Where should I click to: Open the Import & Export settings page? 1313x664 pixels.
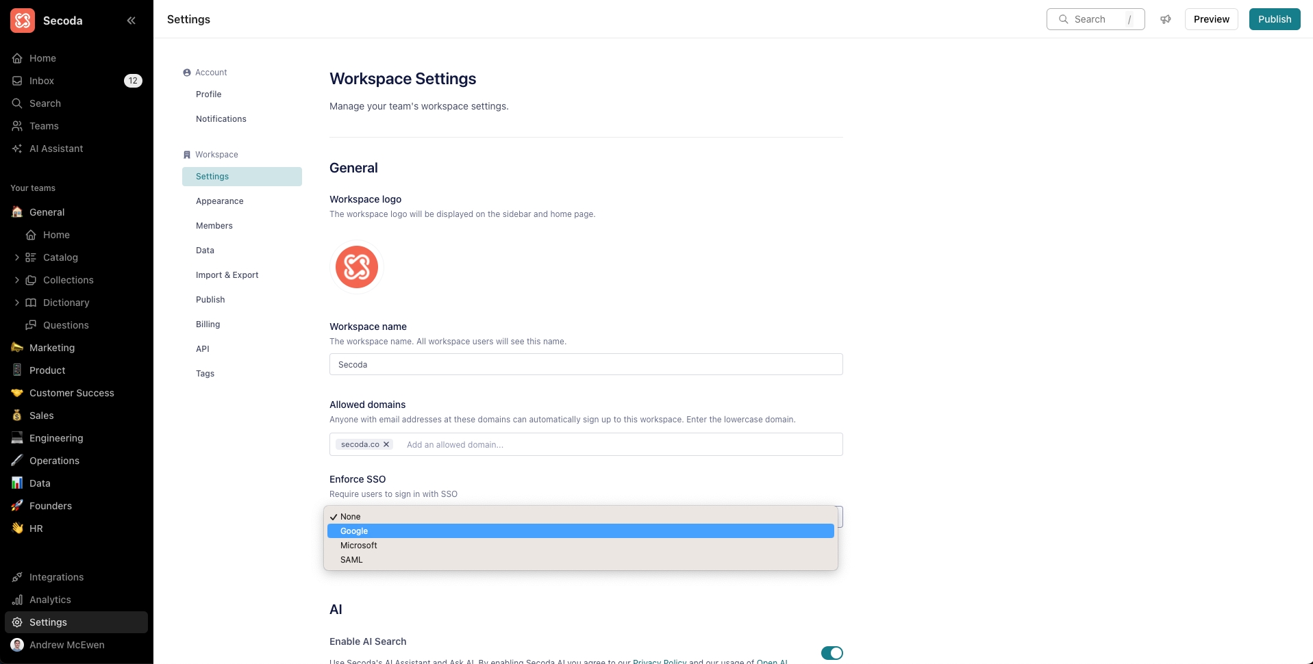click(x=242, y=275)
